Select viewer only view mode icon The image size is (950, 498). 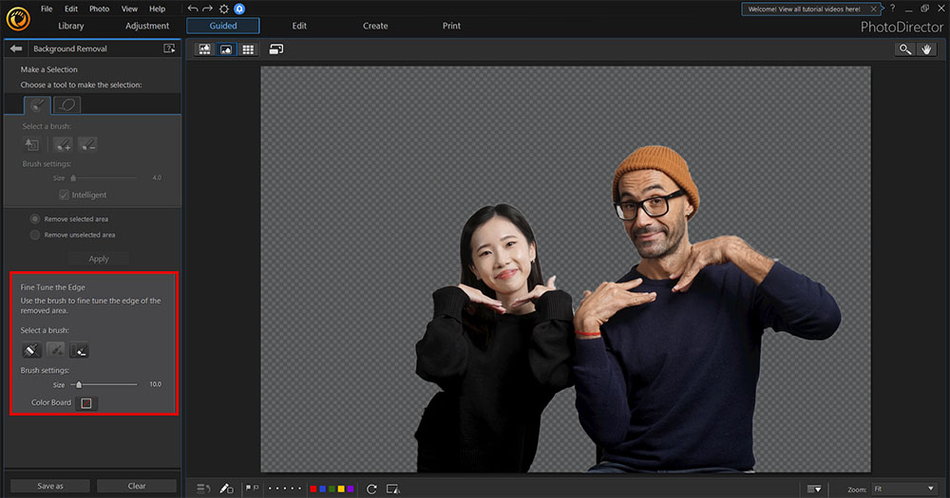226,49
